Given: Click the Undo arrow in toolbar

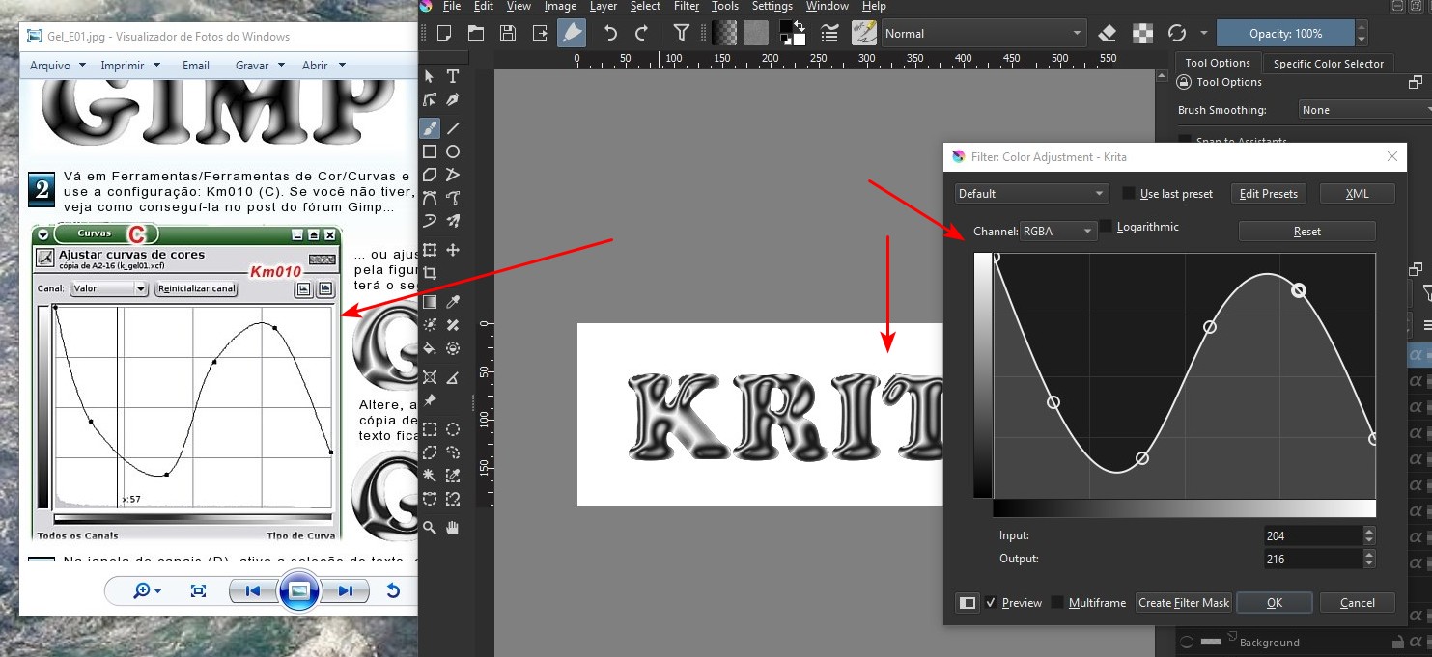Looking at the screenshot, I should 610,33.
